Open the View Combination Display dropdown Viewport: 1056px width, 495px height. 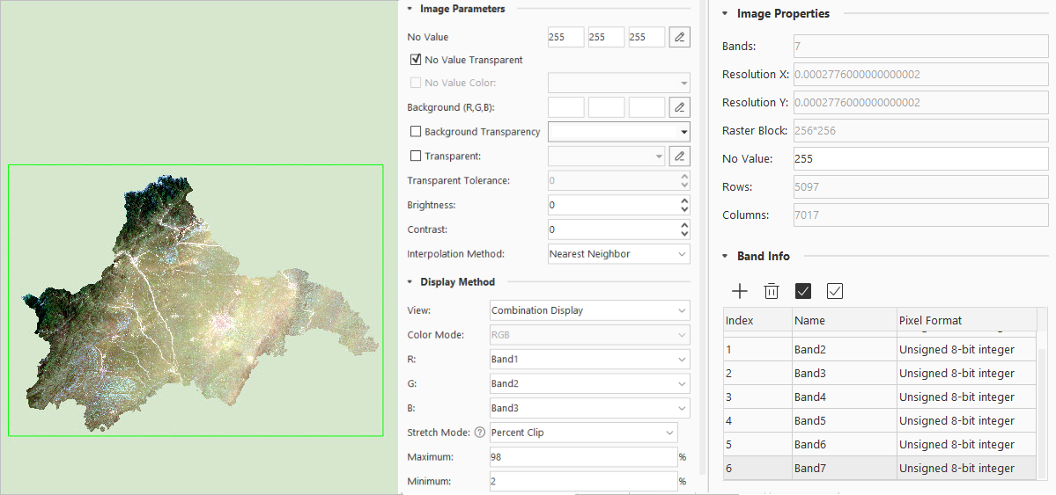coord(589,310)
